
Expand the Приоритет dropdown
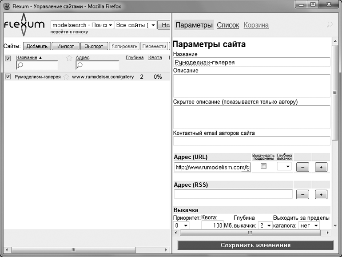181,226
